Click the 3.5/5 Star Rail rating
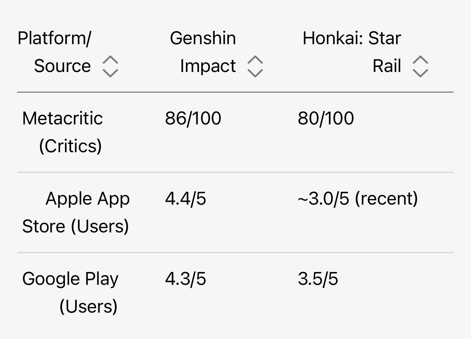Screen dimensions: 471x339 (x=318, y=279)
